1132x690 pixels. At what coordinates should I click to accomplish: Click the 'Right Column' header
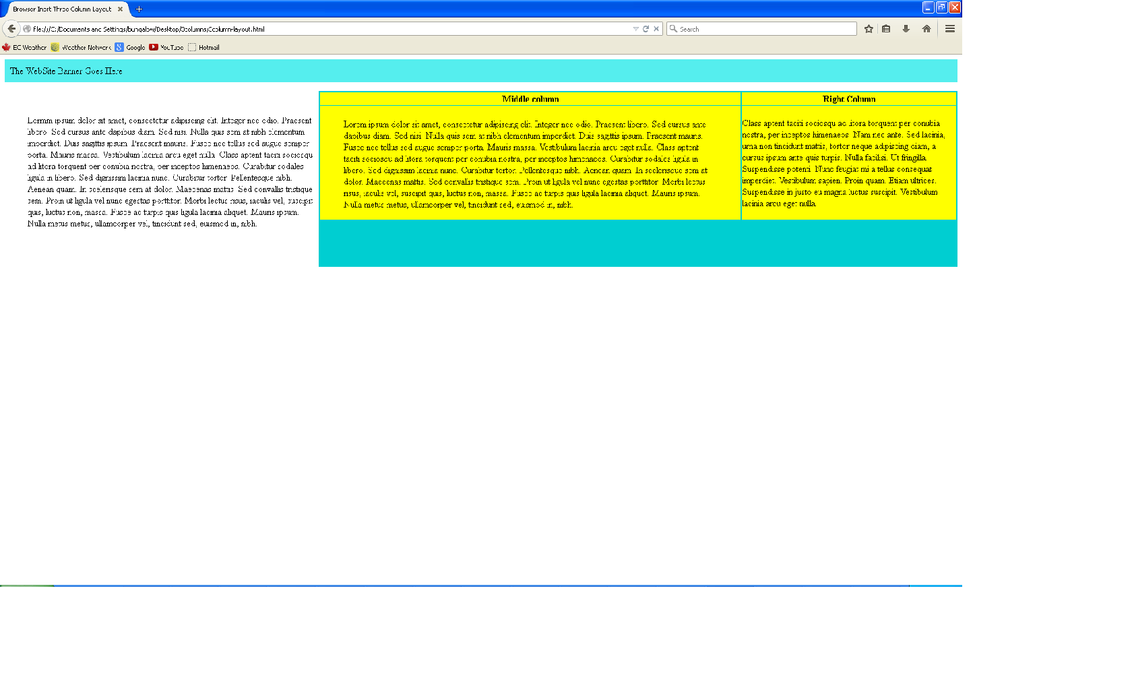pos(849,99)
